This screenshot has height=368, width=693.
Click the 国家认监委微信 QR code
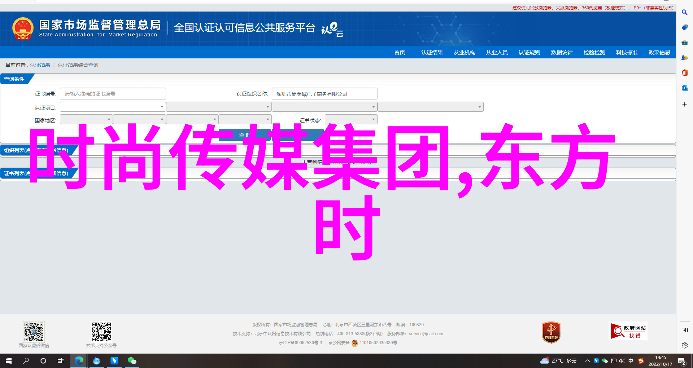tap(34, 332)
